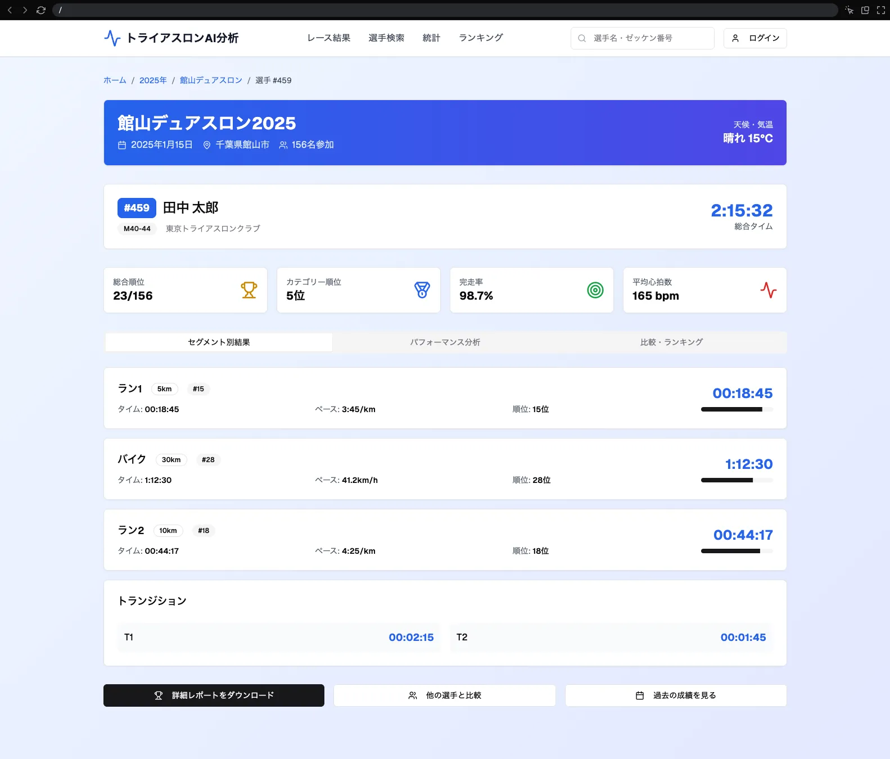890x759 pixels.
Task: Click the fullscreen icon in browser toolbar
Action: coord(880,10)
